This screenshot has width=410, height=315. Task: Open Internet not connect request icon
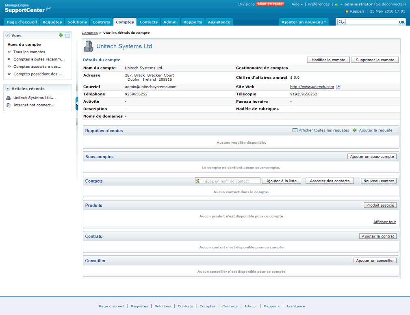9,105
